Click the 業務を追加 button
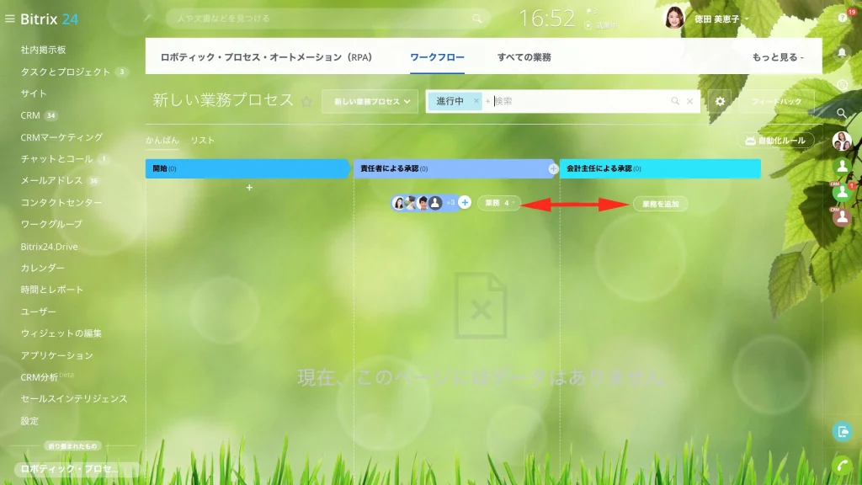The image size is (862, 485). pos(660,204)
